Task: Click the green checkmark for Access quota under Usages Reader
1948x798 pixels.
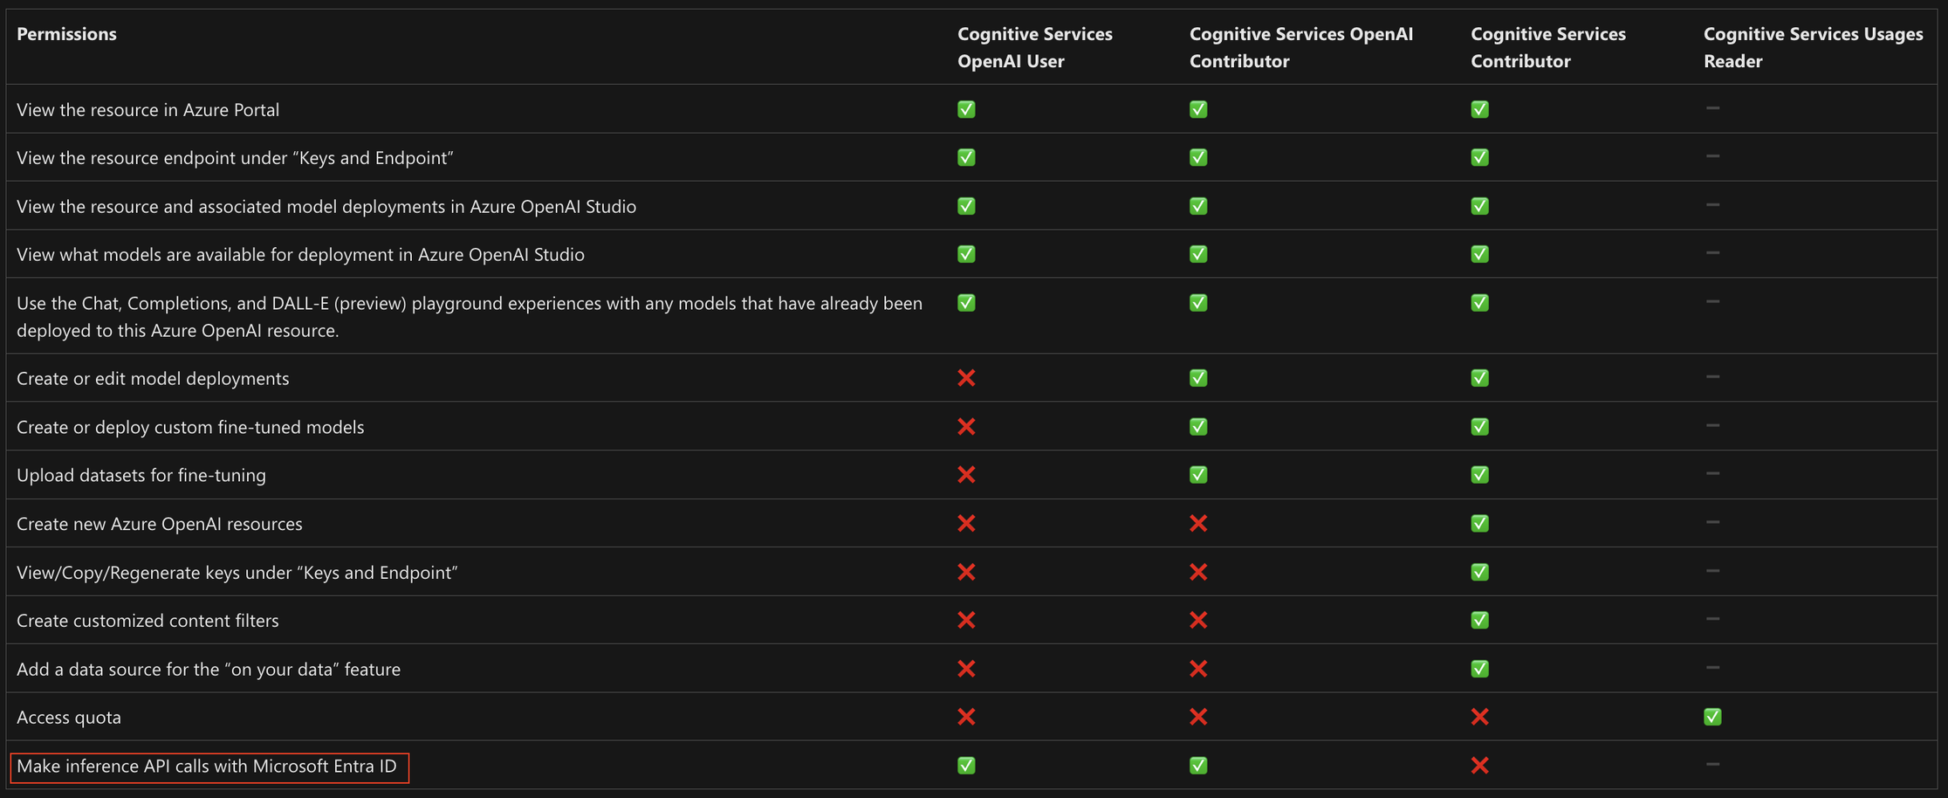Action: pyautogui.click(x=1712, y=717)
